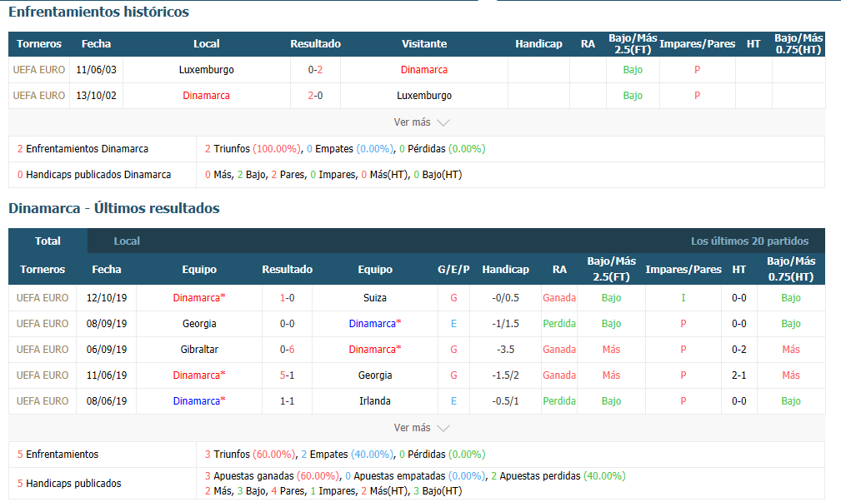Open 5-1 result of Dinamarca vs Georgia
This screenshot has height=502, width=841.
click(287, 375)
